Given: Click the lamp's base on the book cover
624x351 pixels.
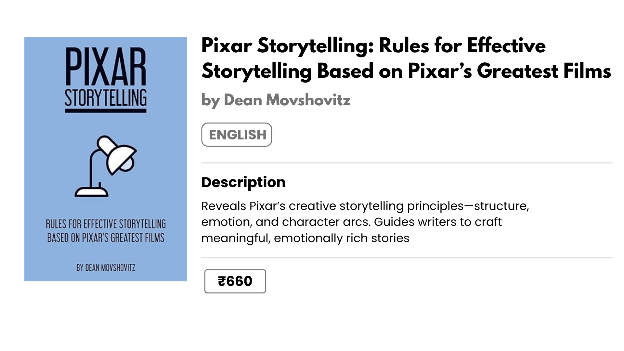Looking at the screenshot, I should click(x=92, y=192).
